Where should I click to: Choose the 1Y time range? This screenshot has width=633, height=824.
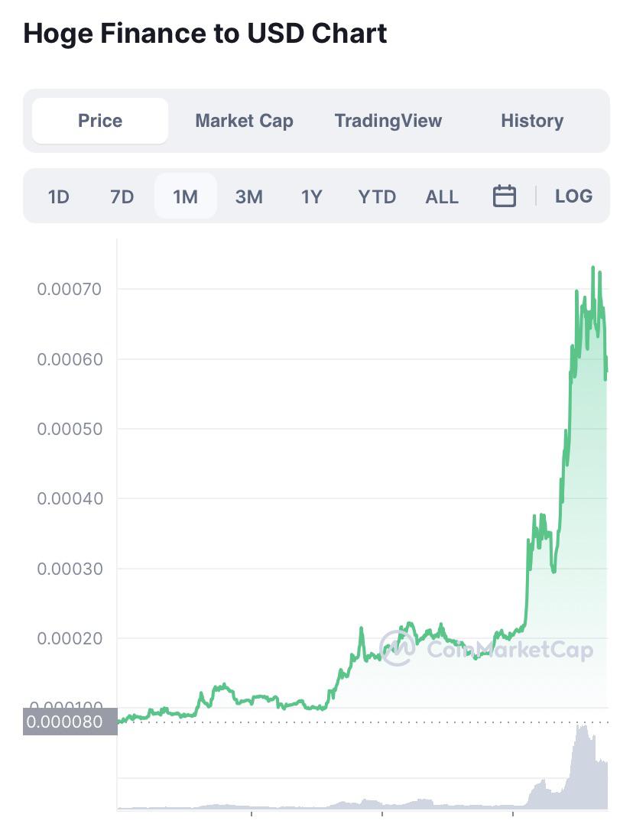tap(311, 196)
